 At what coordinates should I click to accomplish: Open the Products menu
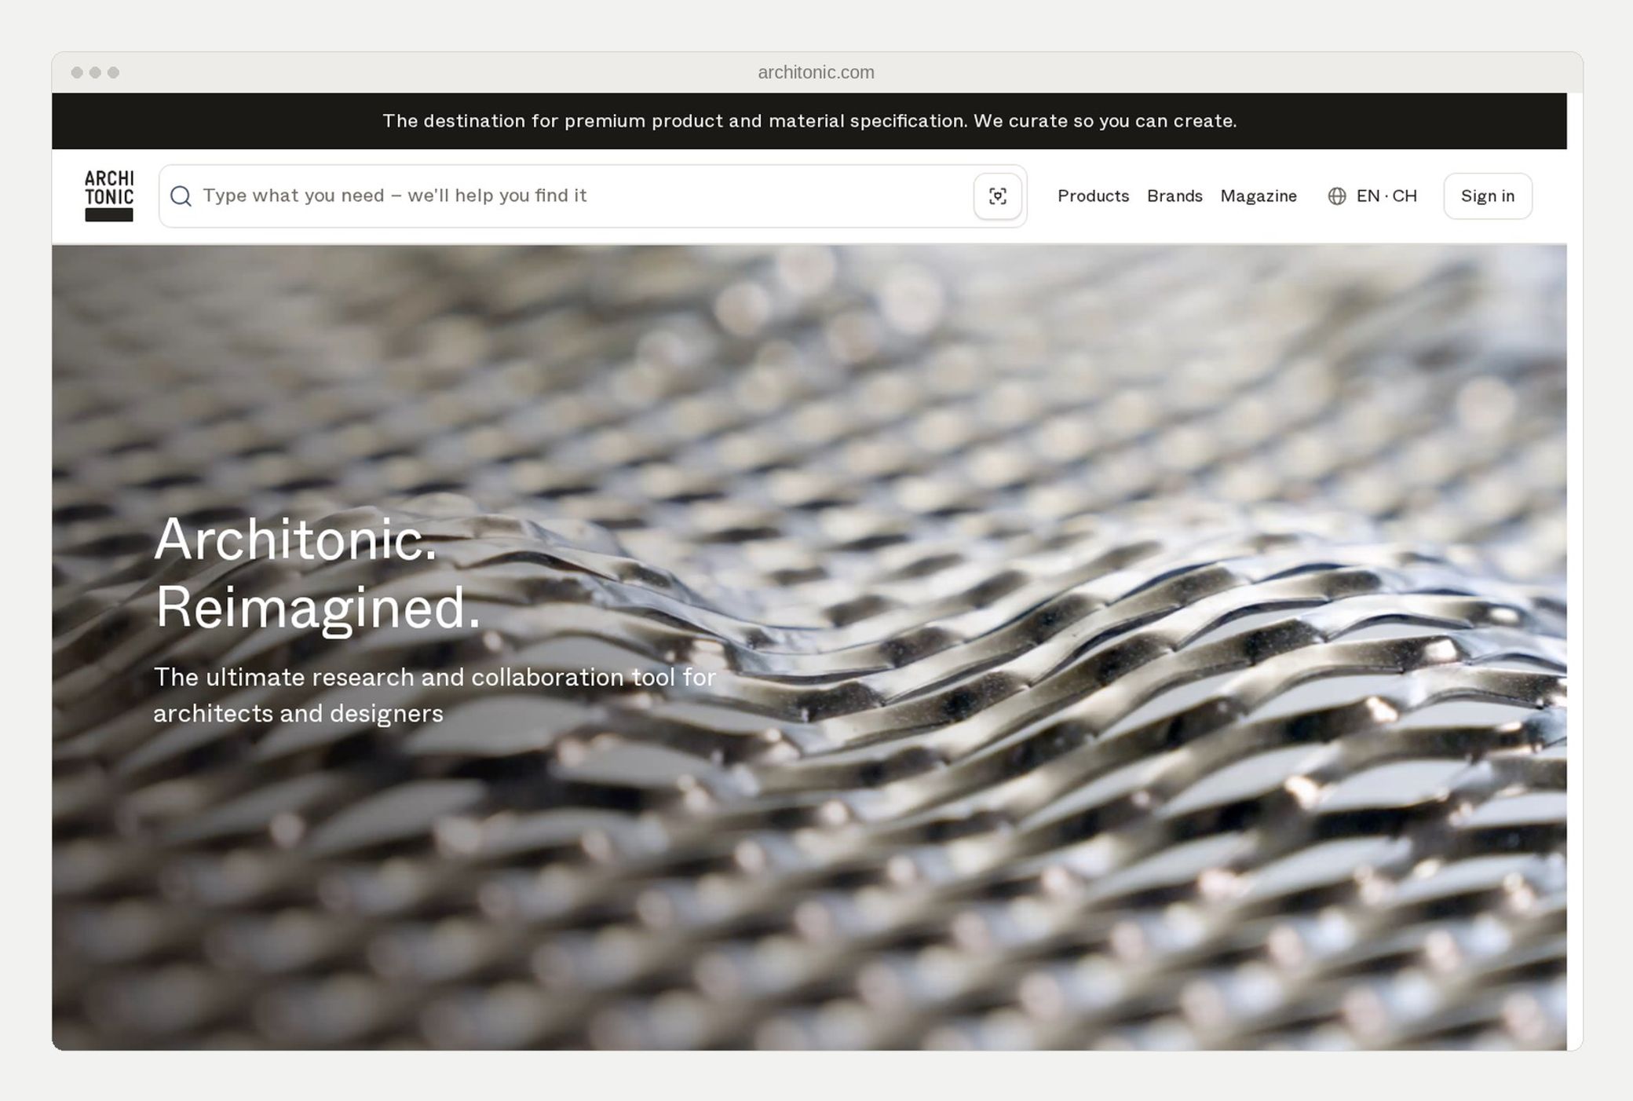click(1093, 196)
